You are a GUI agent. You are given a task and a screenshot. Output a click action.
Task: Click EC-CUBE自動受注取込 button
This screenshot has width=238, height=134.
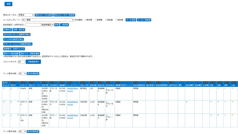point(13,39)
